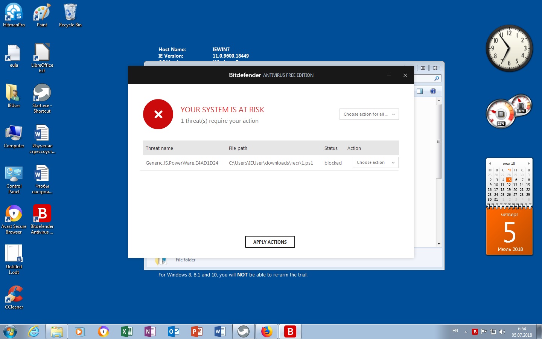Screen dimensions: 542x339
Task: Open the 'Choose action' dropdown for Generic.JS.PowerWare
Action: pos(375,162)
